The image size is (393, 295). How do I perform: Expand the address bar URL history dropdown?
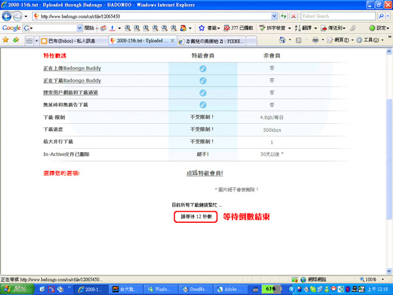(274, 16)
